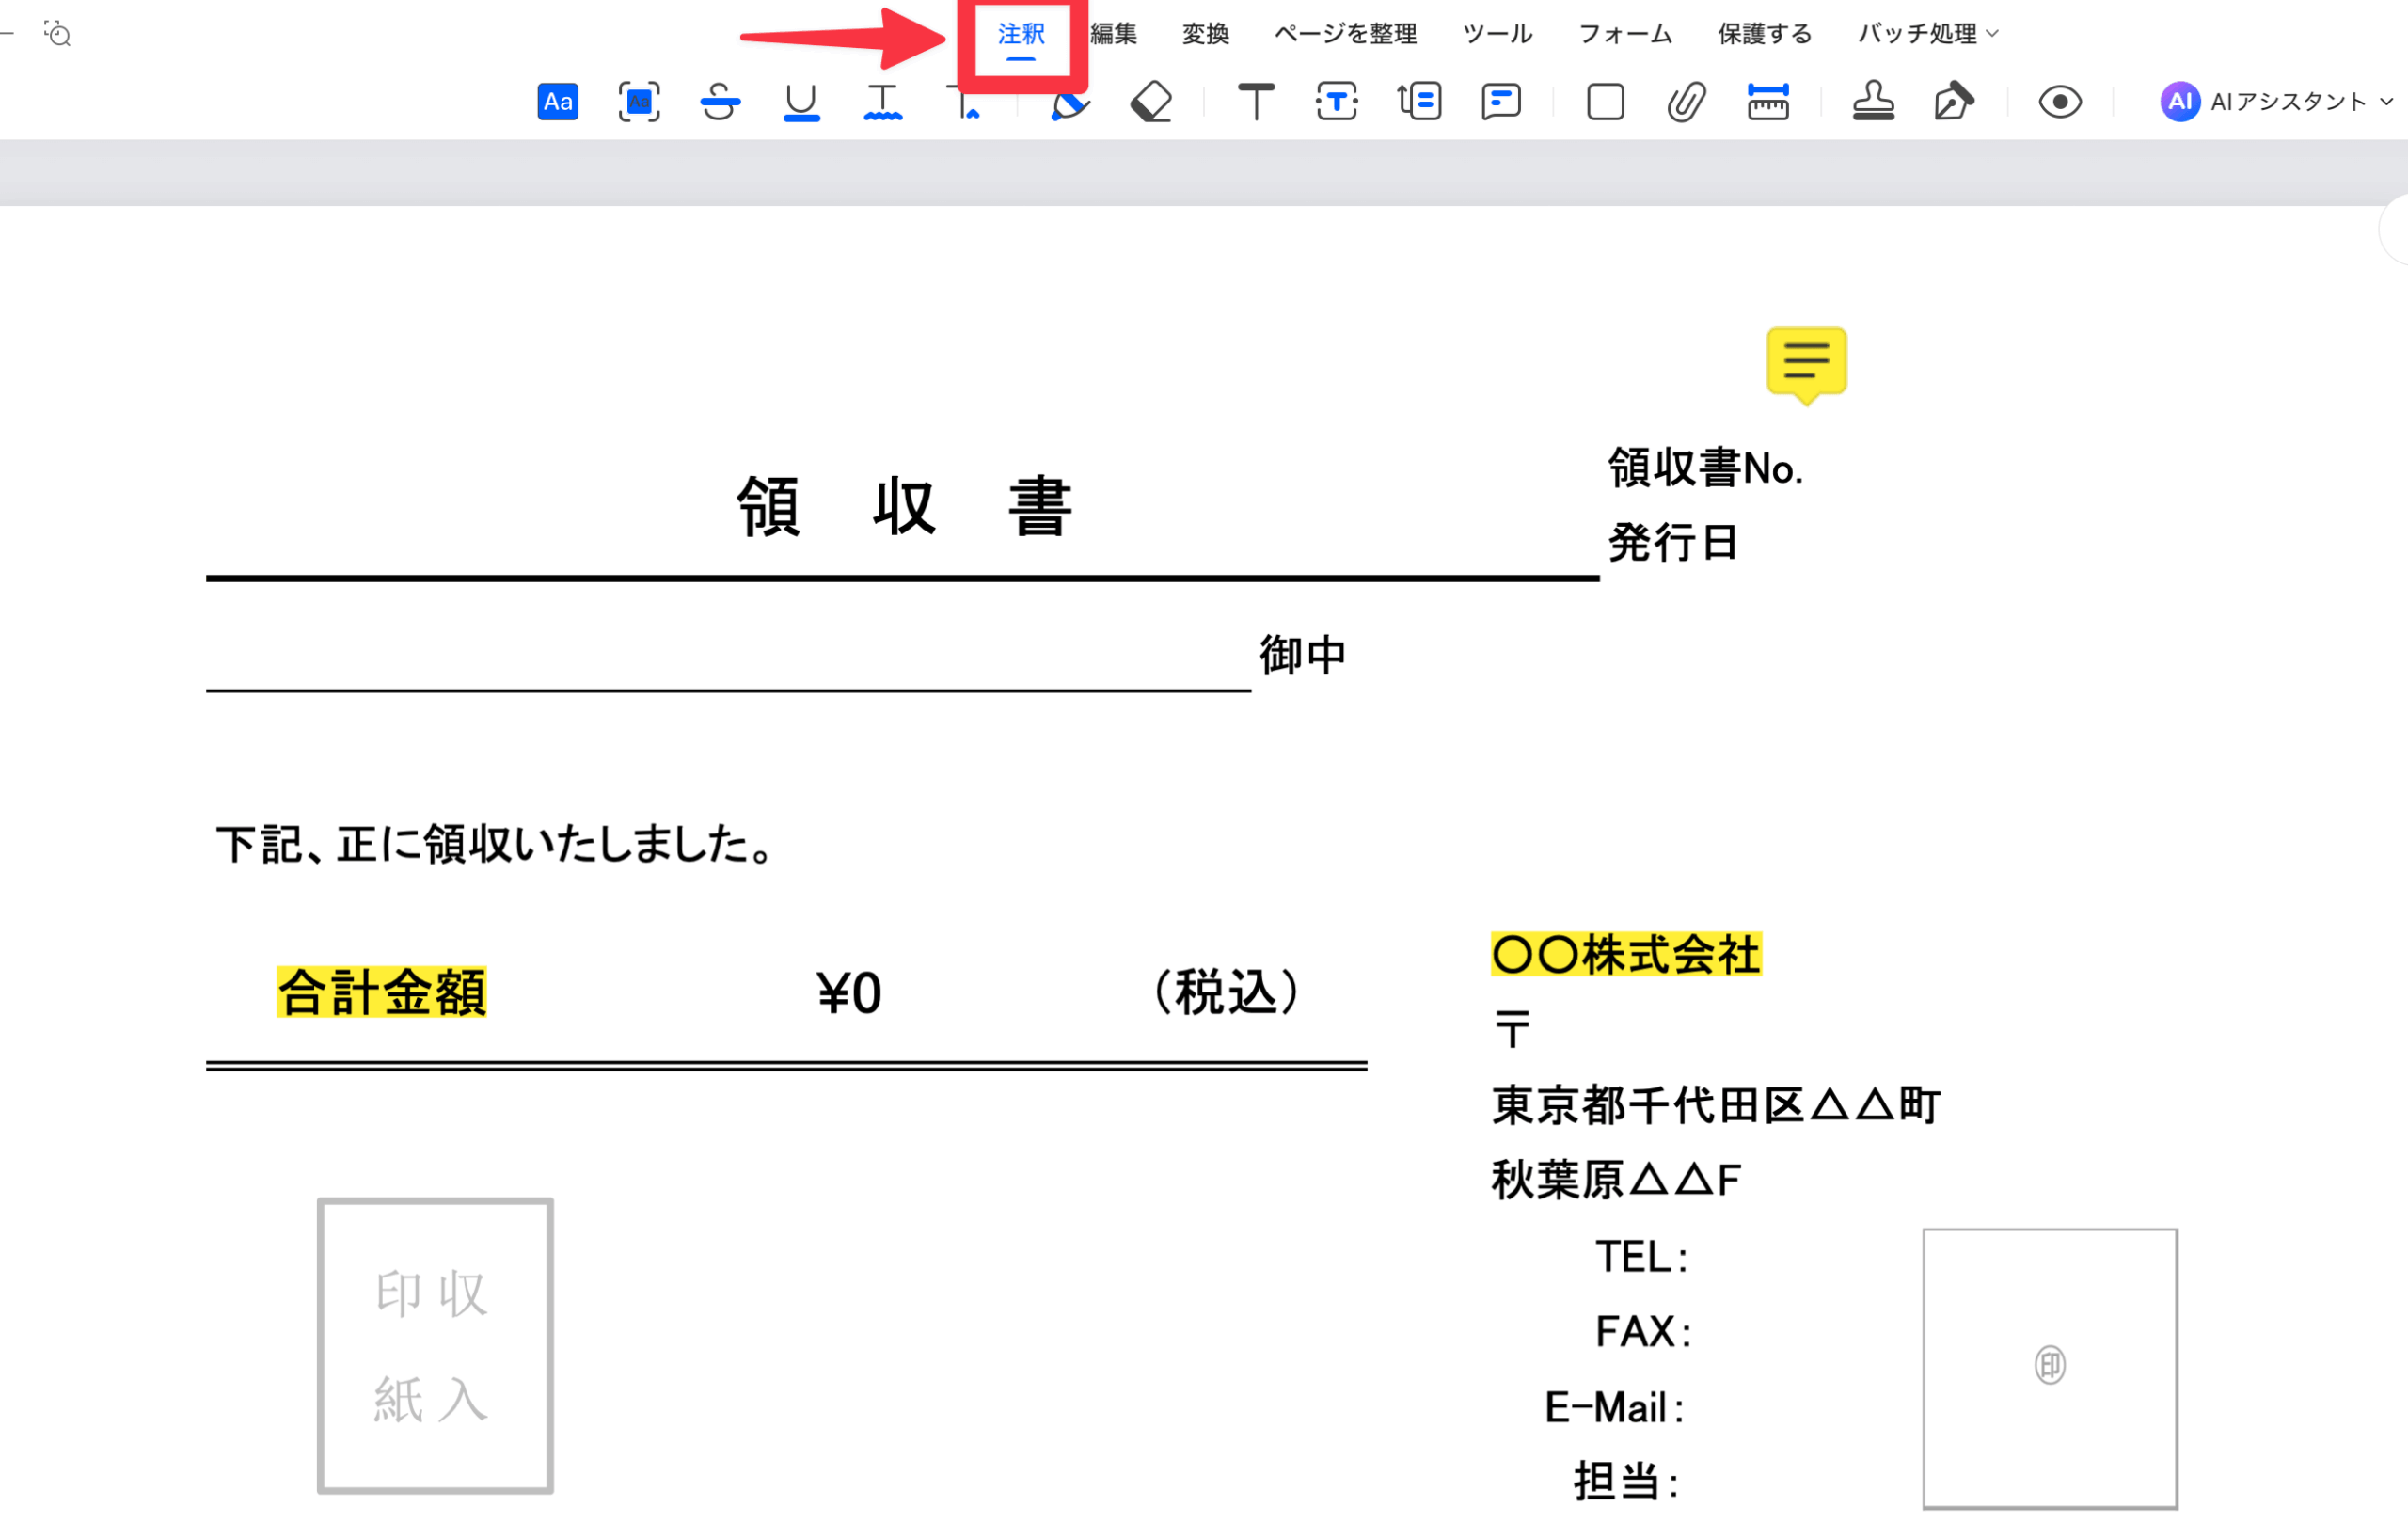
Task: Activate the sticky note comment tool
Action: coord(1500,102)
